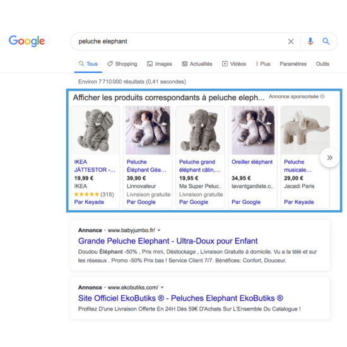Start voice search with the microphone icon
The image size is (347, 347).
click(310, 42)
